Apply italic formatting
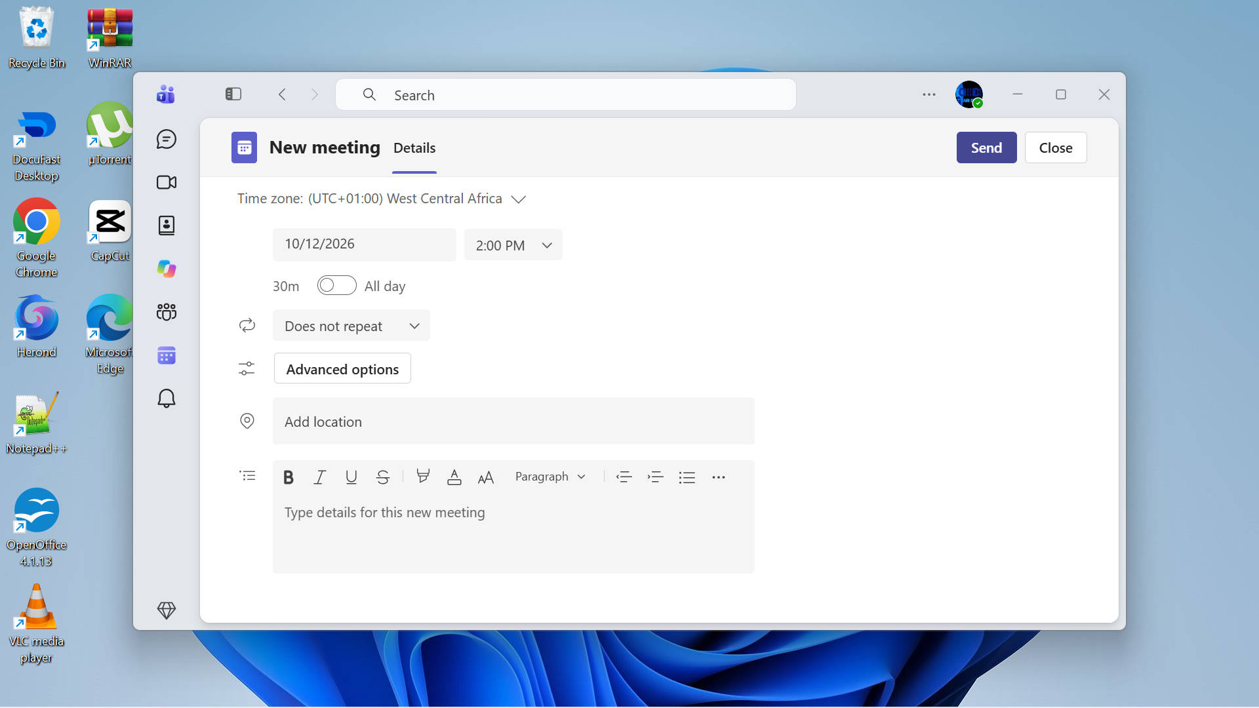1259x708 pixels. tap(320, 477)
